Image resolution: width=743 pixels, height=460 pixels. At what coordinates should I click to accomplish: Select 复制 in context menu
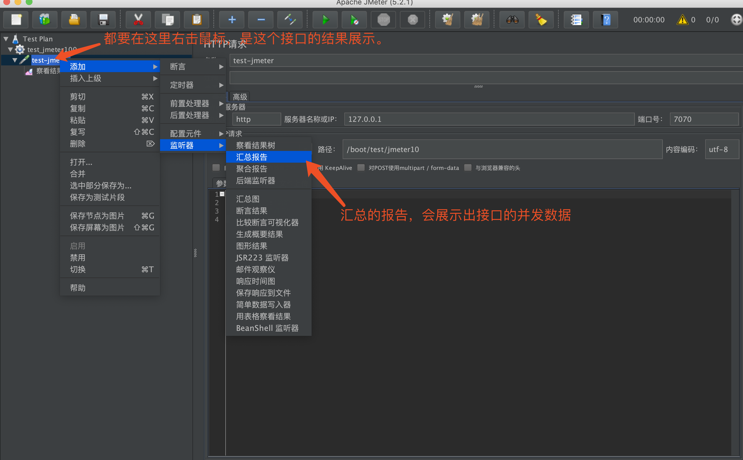tap(110, 108)
